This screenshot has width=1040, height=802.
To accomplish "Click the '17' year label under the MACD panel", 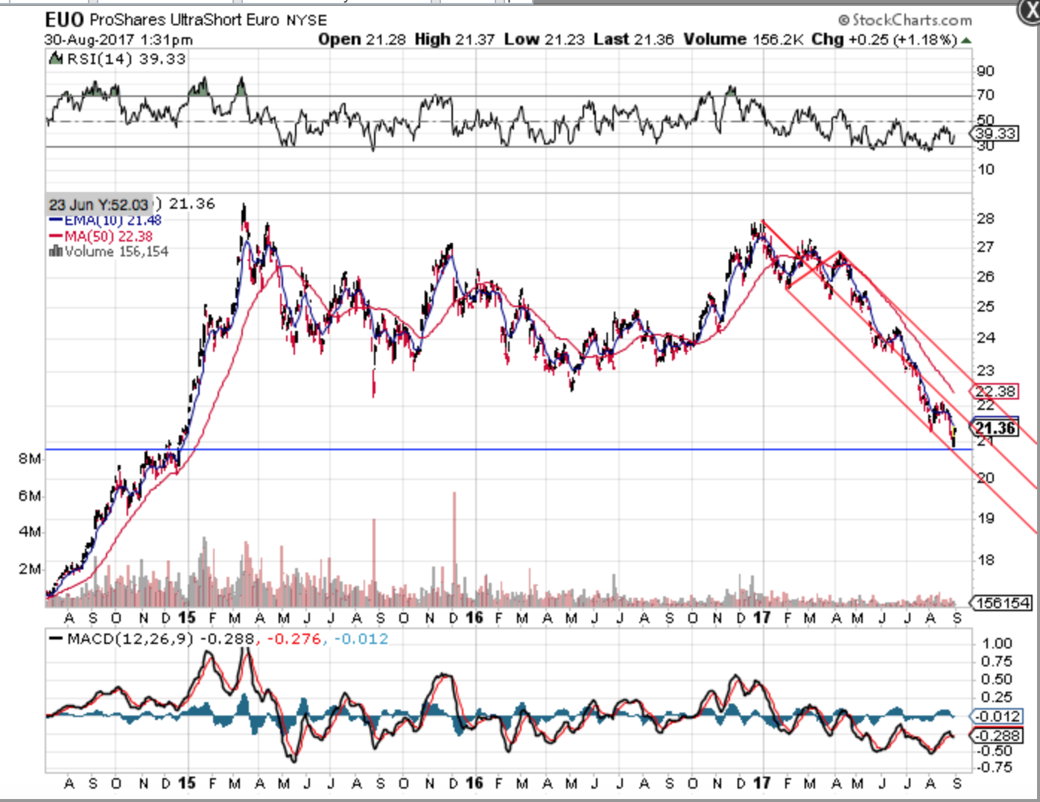I will (761, 783).
